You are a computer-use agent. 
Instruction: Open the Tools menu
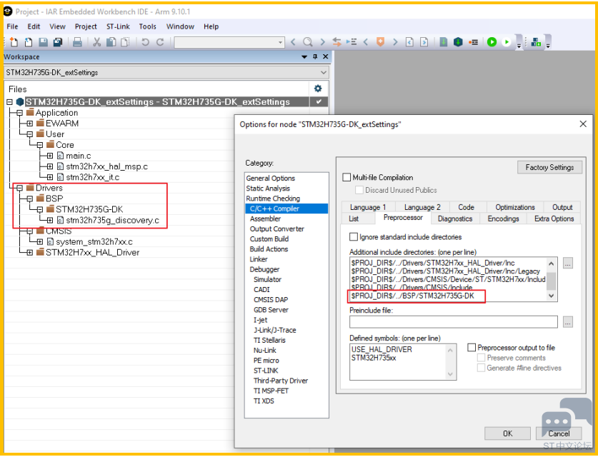(x=148, y=26)
